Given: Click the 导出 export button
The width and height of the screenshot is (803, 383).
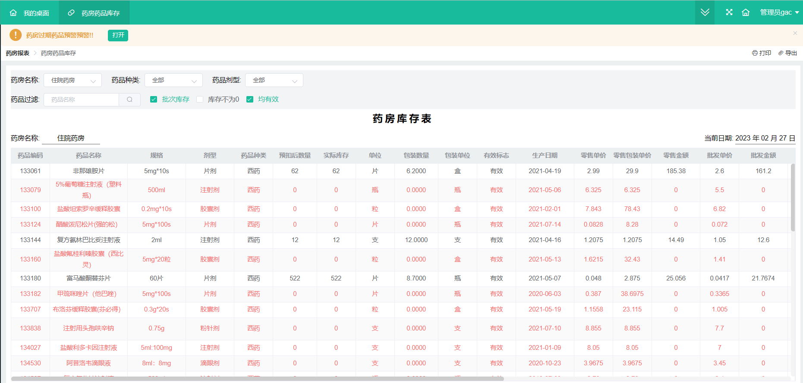Looking at the screenshot, I should [787, 53].
